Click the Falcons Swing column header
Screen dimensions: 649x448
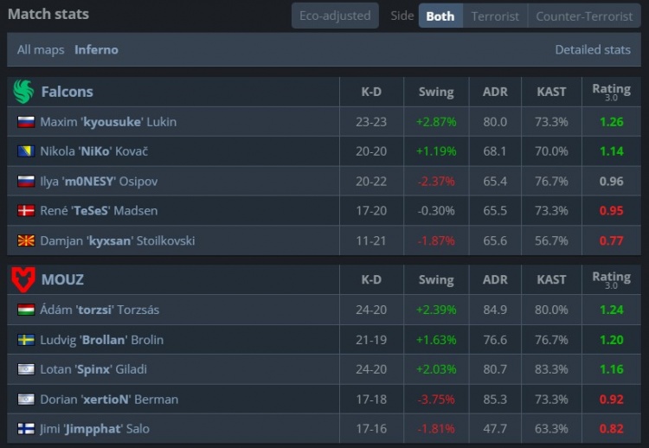[435, 91]
